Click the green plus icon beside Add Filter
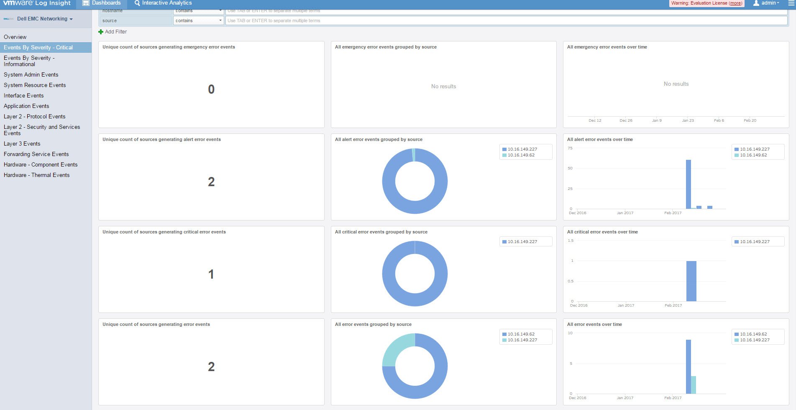Image resolution: width=796 pixels, height=410 pixels. coord(100,31)
